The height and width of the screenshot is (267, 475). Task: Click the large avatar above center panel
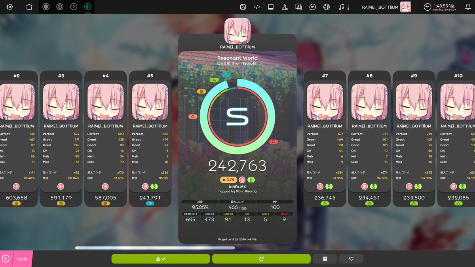click(237, 31)
